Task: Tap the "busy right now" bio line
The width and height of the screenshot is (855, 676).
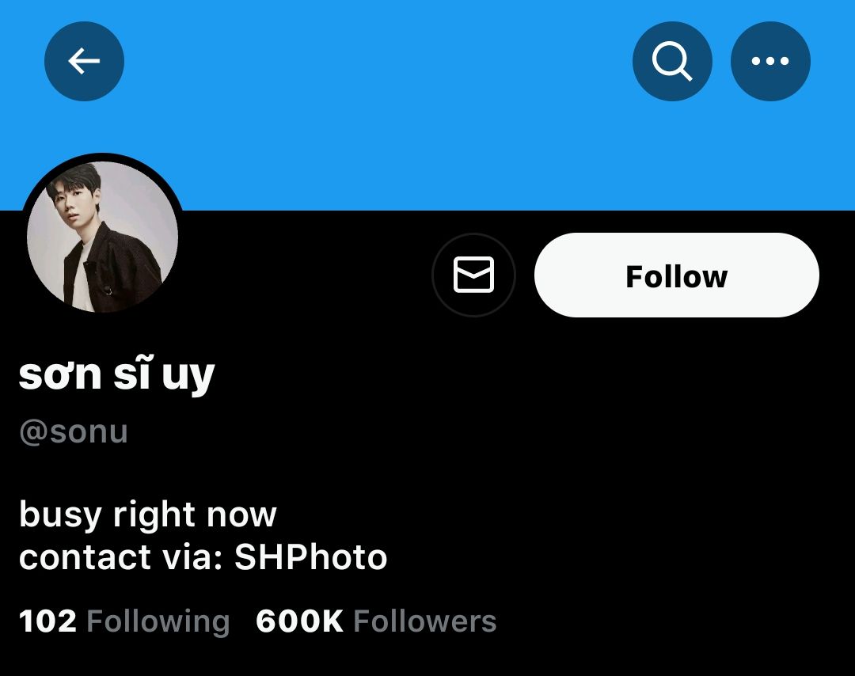Action: 147,515
